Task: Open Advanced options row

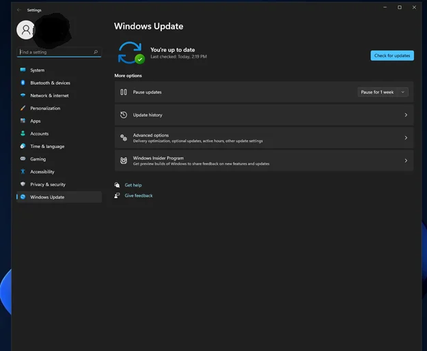Action: click(264, 138)
